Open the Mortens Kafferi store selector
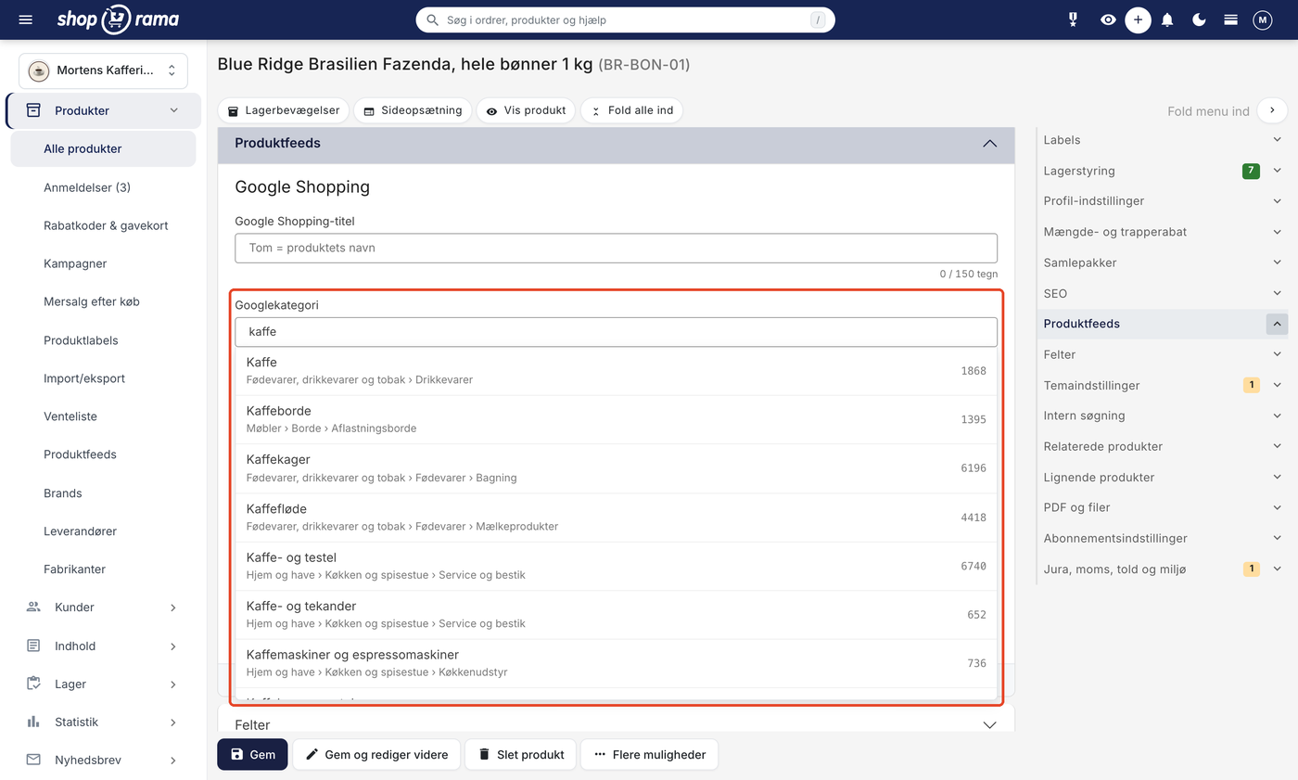Screen dimensions: 1298x780 tap(103, 70)
